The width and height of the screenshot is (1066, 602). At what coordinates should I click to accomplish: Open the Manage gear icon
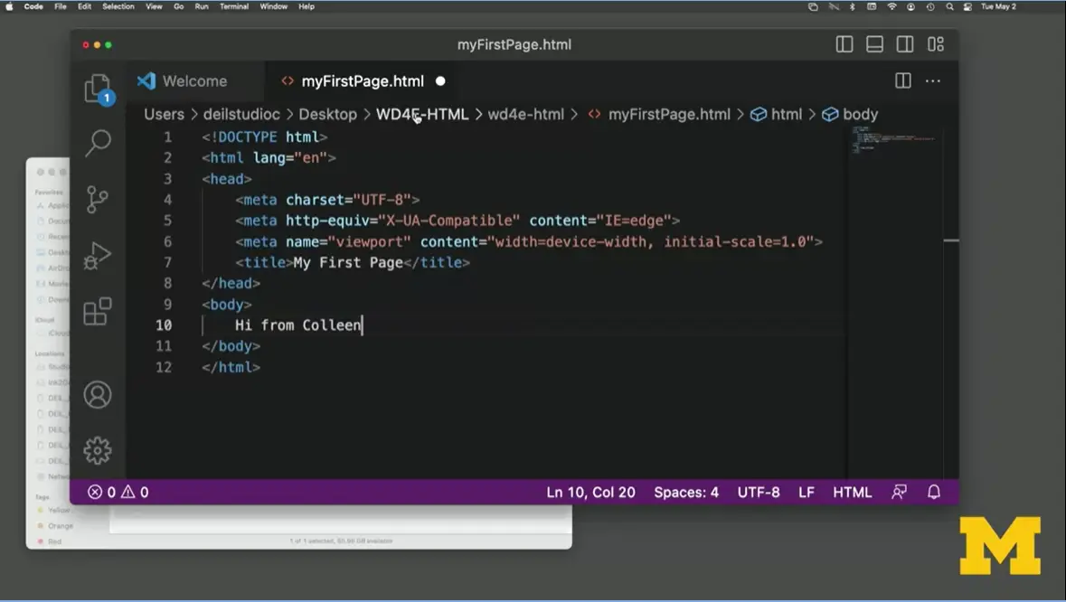pyautogui.click(x=98, y=450)
